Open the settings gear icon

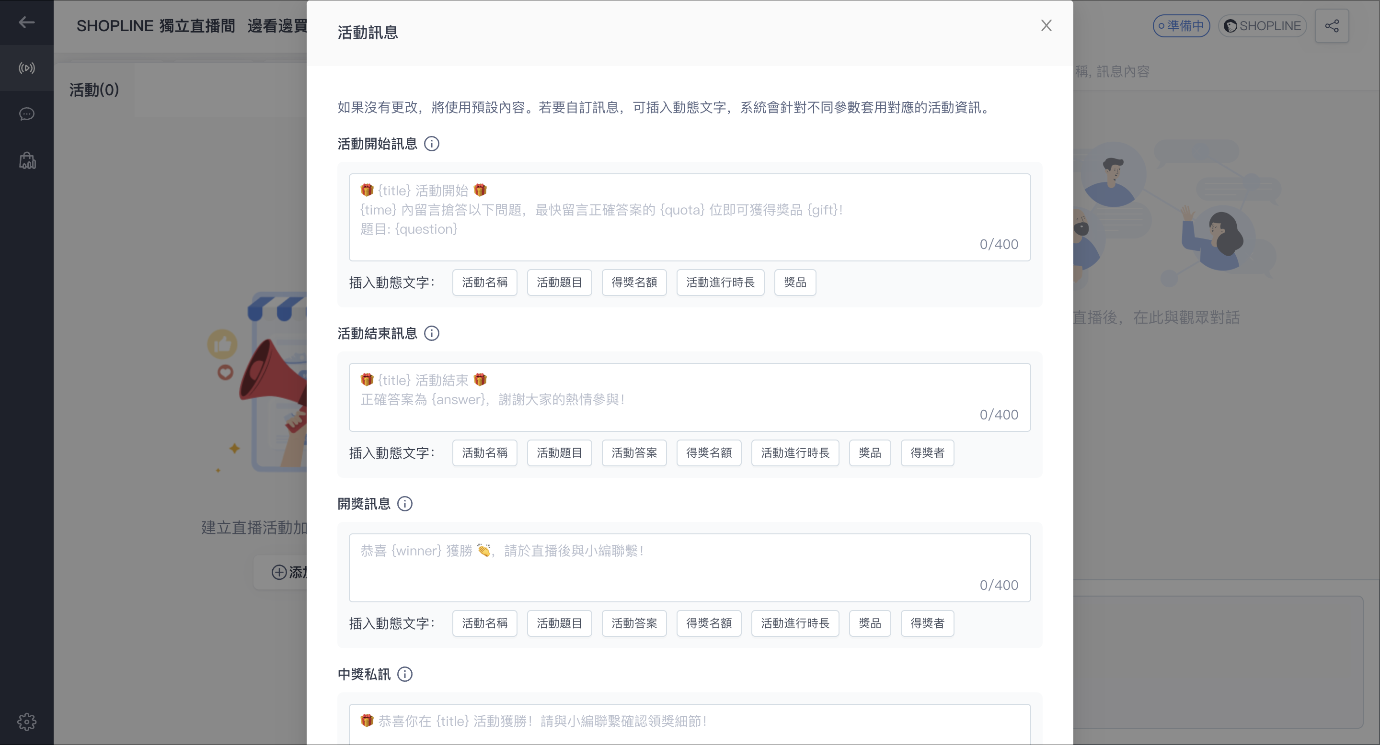tap(26, 722)
